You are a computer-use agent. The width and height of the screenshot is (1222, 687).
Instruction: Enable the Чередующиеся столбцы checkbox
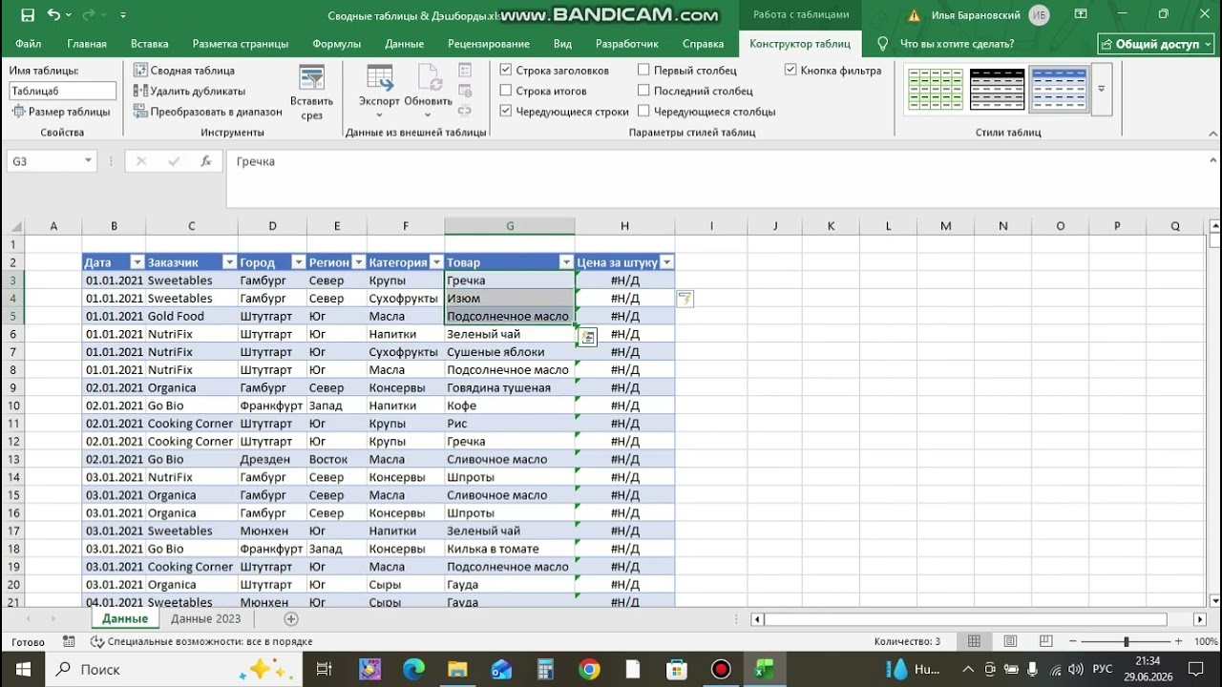point(643,111)
